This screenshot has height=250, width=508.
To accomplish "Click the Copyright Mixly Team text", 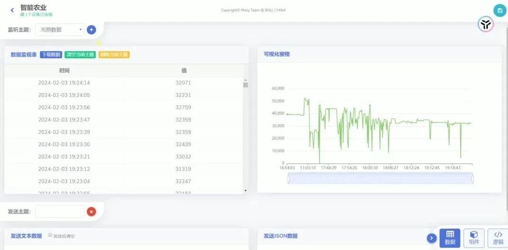I will 254,10.
